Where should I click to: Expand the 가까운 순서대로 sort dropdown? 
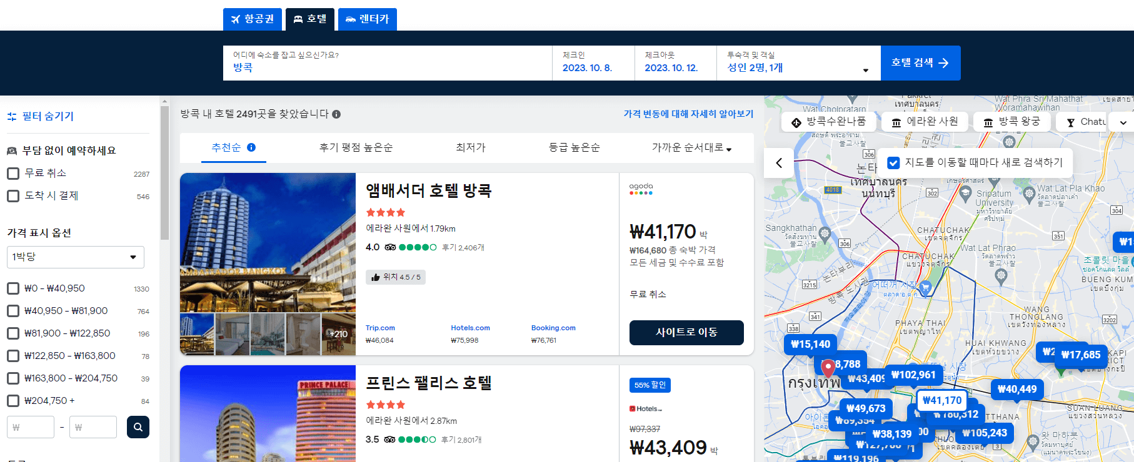click(691, 147)
